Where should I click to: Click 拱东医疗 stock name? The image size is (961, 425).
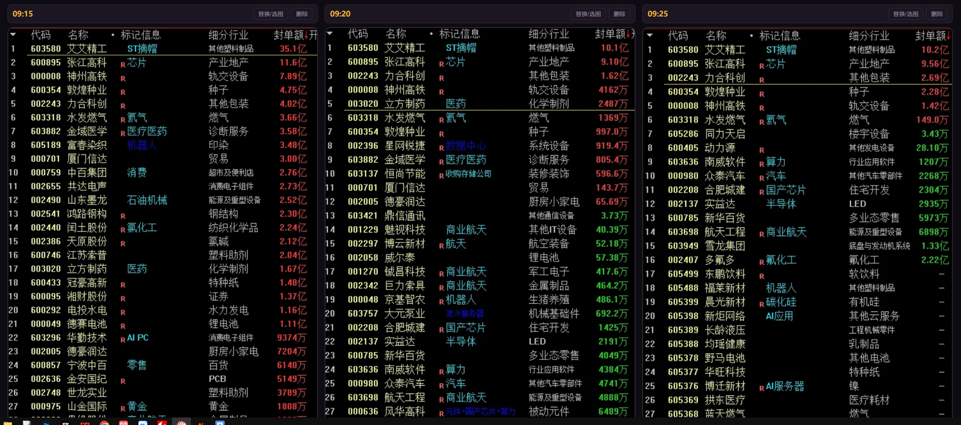click(725, 400)
